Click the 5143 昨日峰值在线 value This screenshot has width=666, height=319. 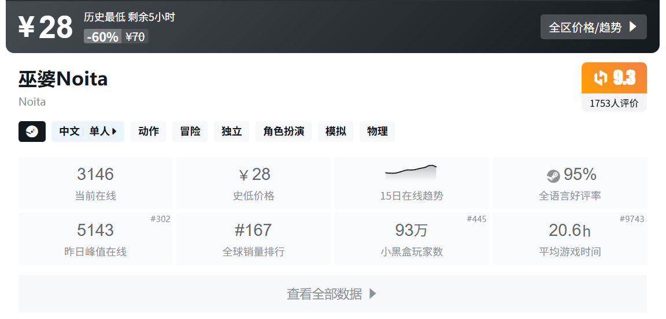pyautogui.click(x=95, y=231)
